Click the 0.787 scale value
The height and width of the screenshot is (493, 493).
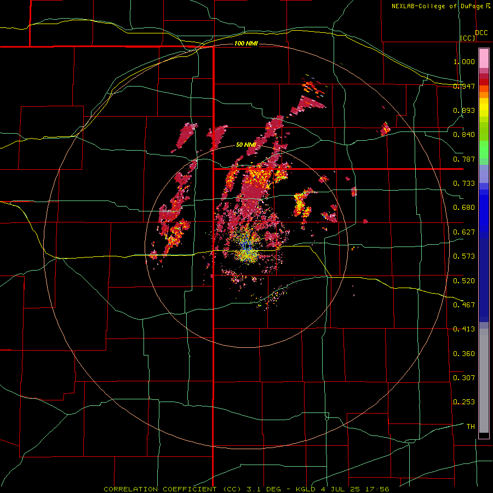click(x=464, y=159)
